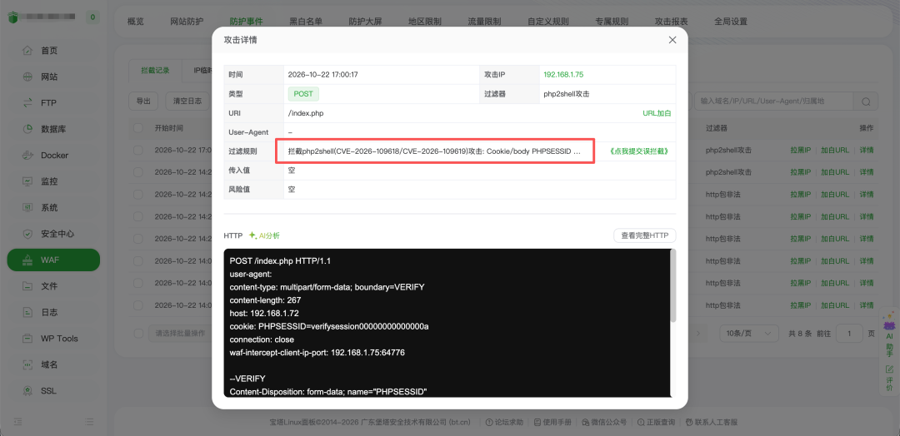The height and width of the screenshot is (436, 900).
Task: Collapse sidebar via bottom-left menu icon
Action: pyautogui.click(x=17, y=421)
